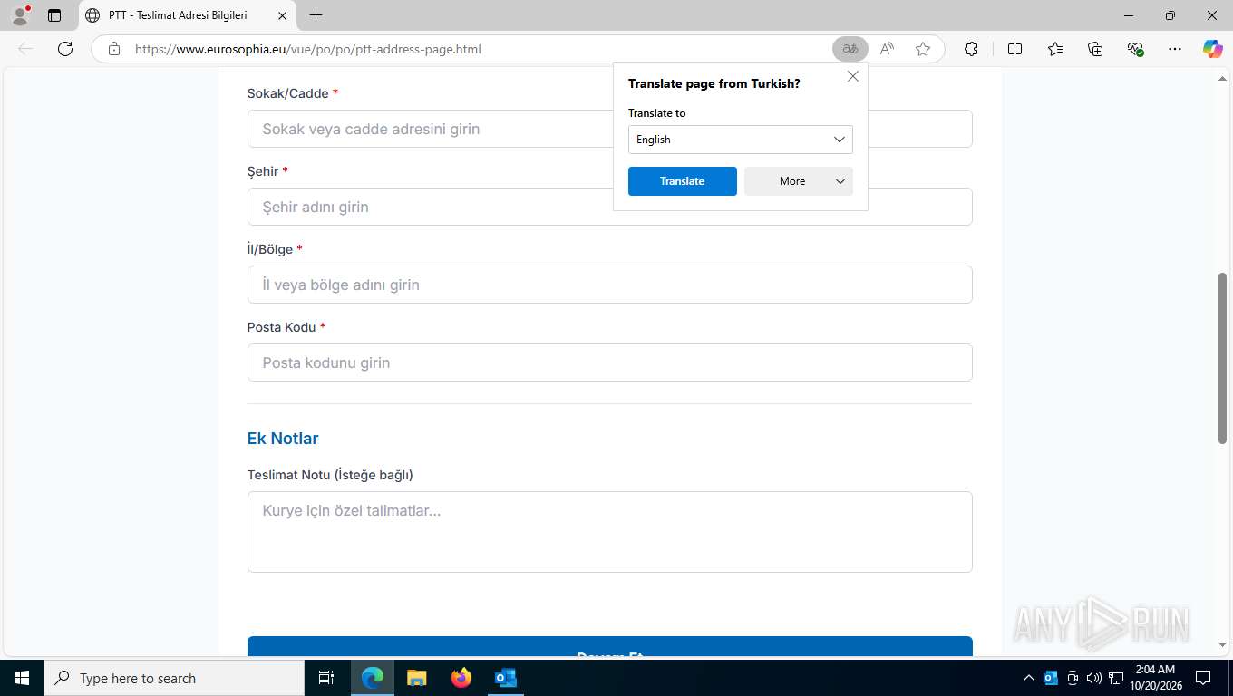Click the Sokak/Cadde input field
1233x696 pixels.
click(x=610, y=129)
